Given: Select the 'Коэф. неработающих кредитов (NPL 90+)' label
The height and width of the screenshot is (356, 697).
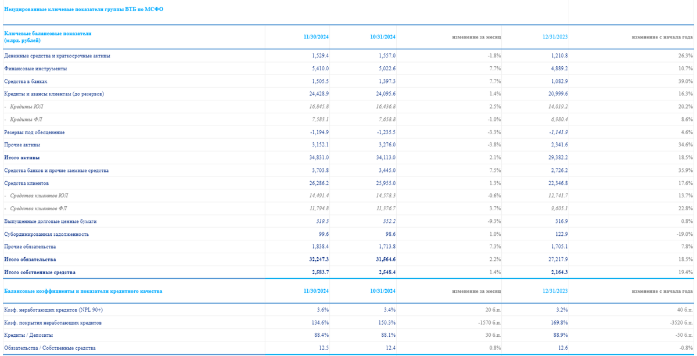Looking at the screenshot, I should [53, 310].
